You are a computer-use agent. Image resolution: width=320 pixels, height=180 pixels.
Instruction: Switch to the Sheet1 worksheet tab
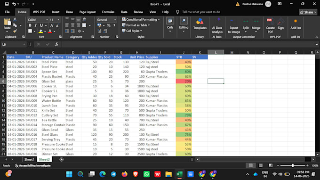point(29,159)
